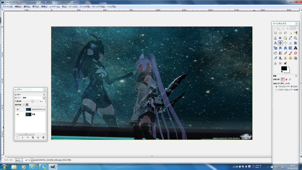Hide the 背景 layer eye icon
The image size is (302, 170).
(18, 114)
